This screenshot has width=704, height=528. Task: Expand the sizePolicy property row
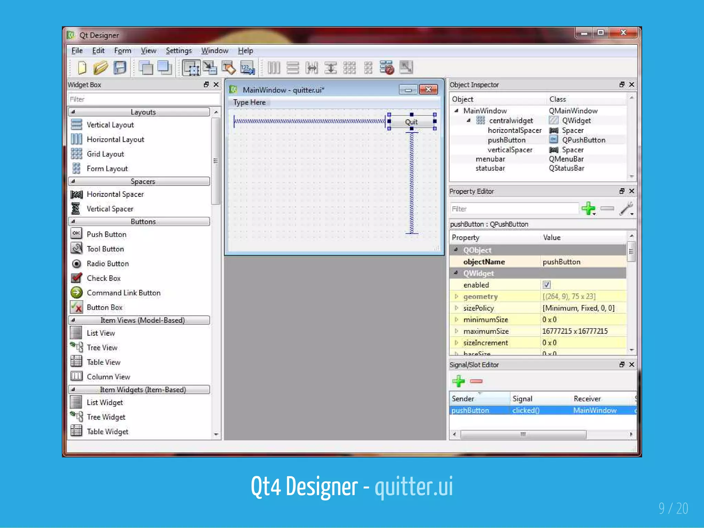pyautogui.click(x=456, y=308)
